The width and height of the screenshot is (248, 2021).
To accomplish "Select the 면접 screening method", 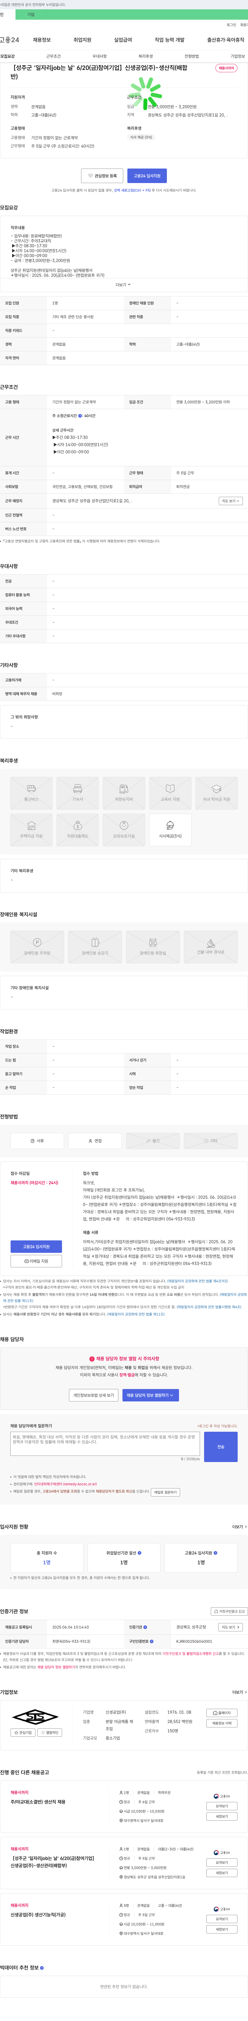I will 95,1141.
